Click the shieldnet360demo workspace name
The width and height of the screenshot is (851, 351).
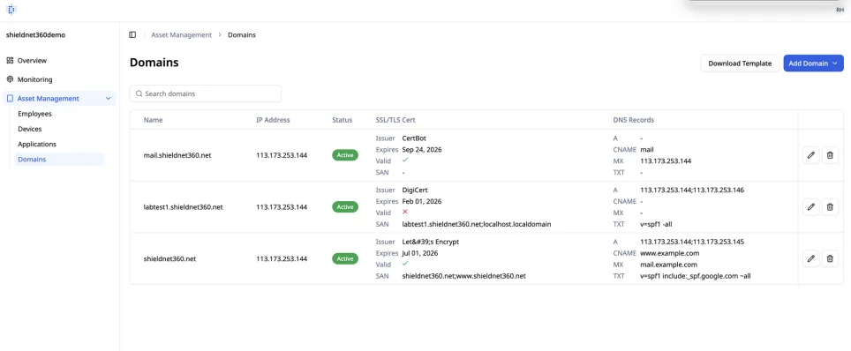pos(36,34)
